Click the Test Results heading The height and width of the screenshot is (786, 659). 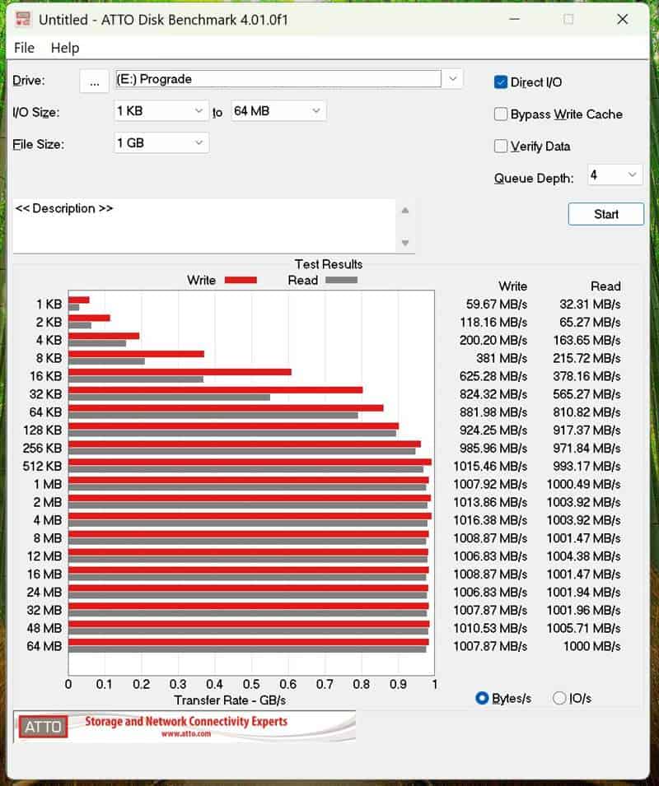coord(329,264)
